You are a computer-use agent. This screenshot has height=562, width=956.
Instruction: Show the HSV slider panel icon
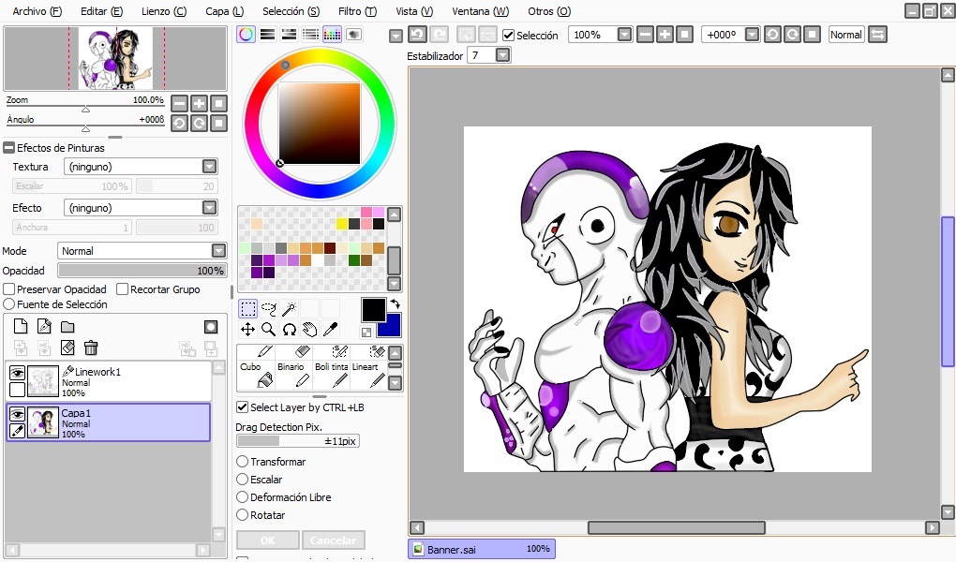coord(289,34)
